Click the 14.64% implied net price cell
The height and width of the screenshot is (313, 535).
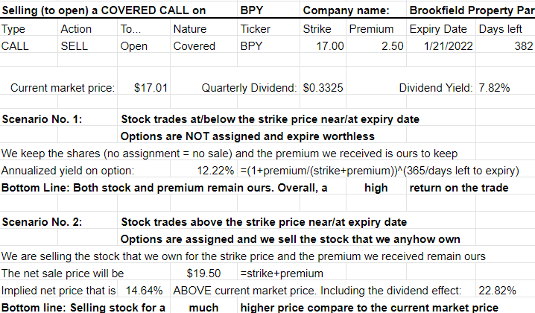144,291
